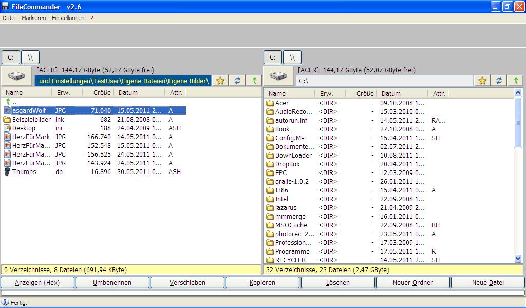This screenshot has width=526, height=308.
Task: Go up one directory in left panel
Action: point(254,81)
